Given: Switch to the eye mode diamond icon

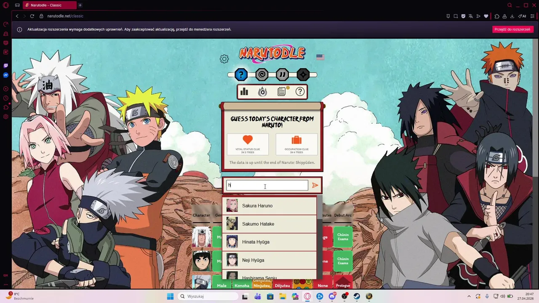Looking at the screenshot, I should [303, 75].
